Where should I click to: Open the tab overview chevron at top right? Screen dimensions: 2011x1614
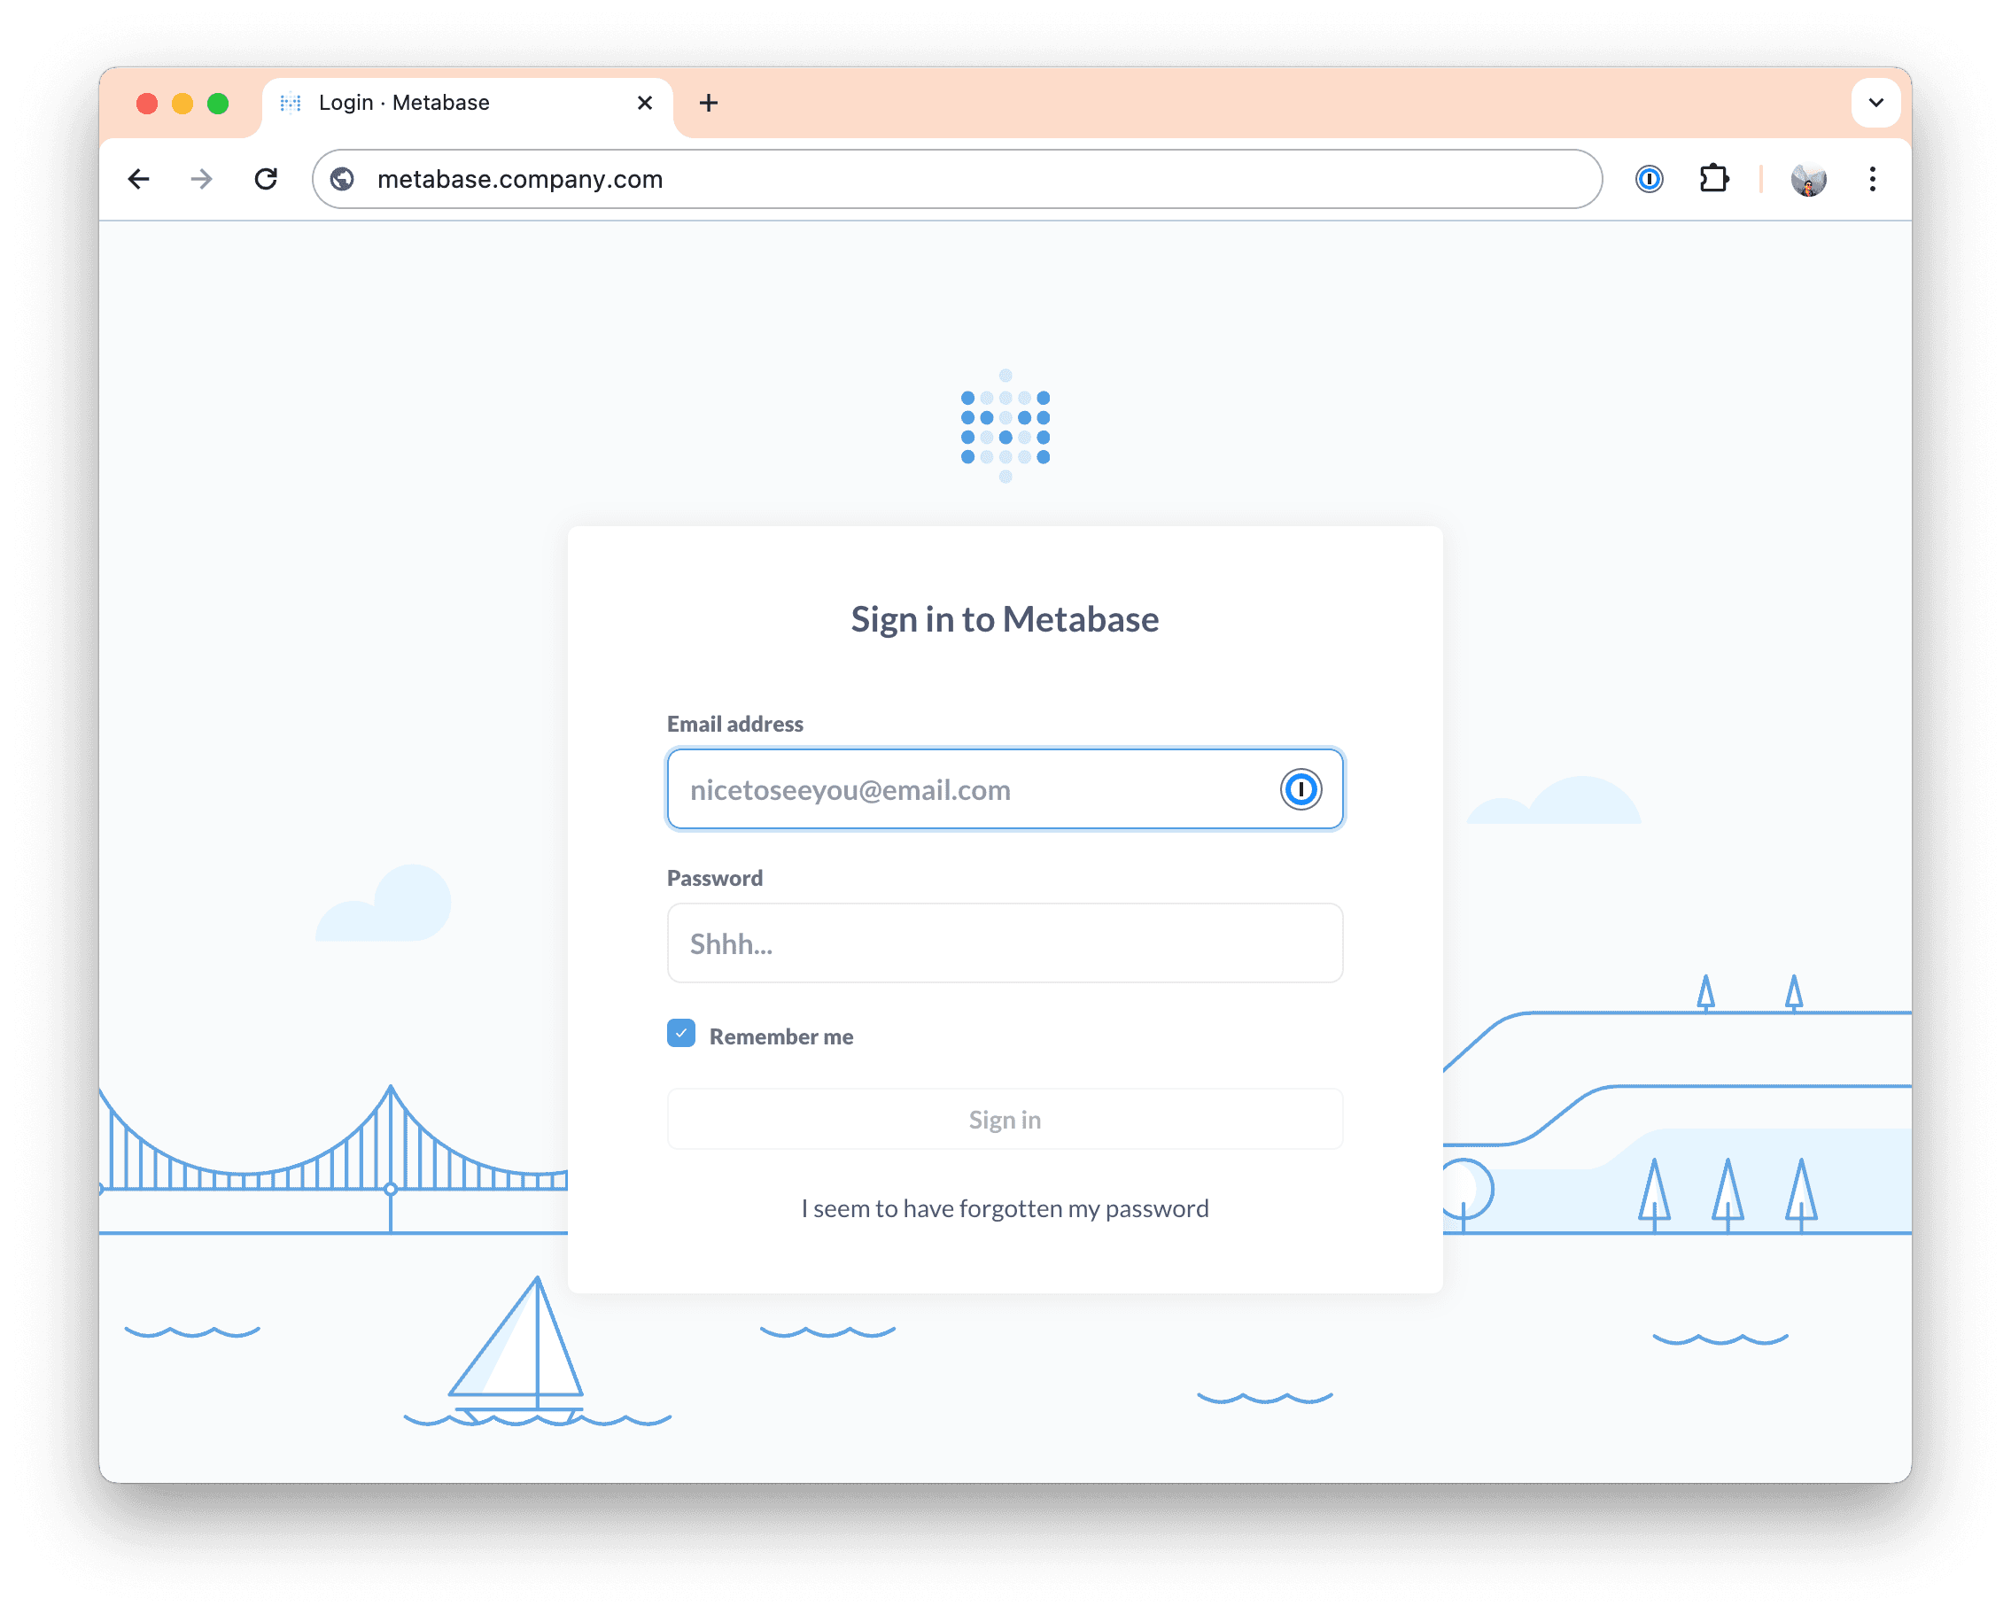1875,103
